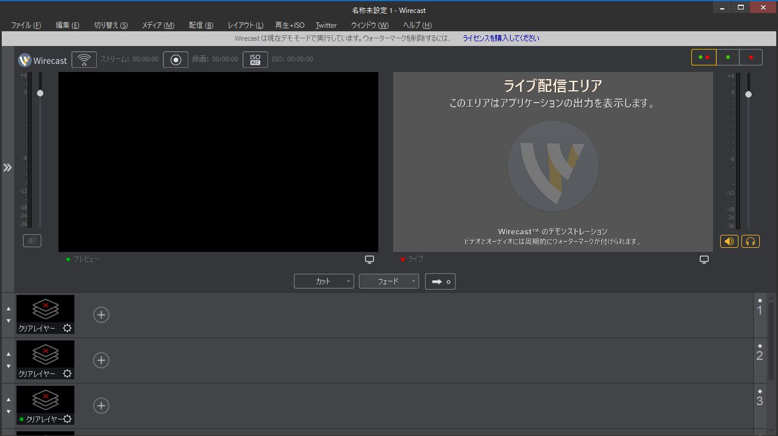Adjust the preview volume slider knob
778x436 pixels.
pyautogui.click(x=40, y=93)
